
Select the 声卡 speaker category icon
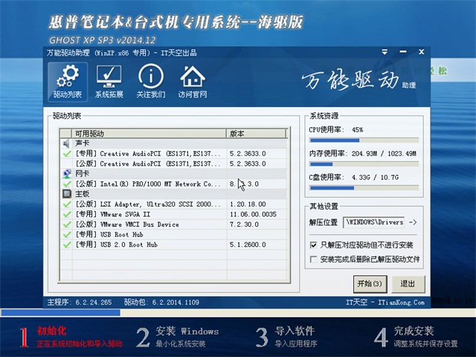pos(66,143)
